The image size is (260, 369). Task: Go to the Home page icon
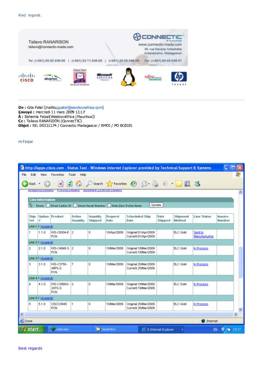79,184
